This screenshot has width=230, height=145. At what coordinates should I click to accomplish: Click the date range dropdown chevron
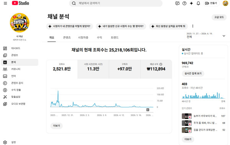[224, 36]
